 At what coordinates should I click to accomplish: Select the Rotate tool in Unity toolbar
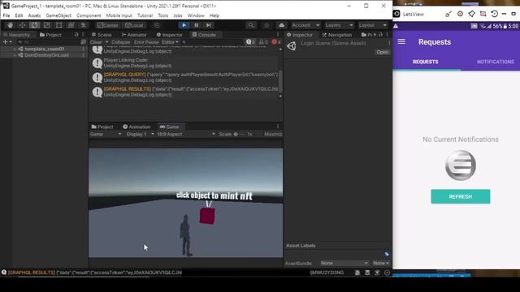(34, 25)
